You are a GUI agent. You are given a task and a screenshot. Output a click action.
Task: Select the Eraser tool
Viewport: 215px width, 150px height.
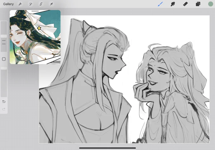tap(185, 4)
